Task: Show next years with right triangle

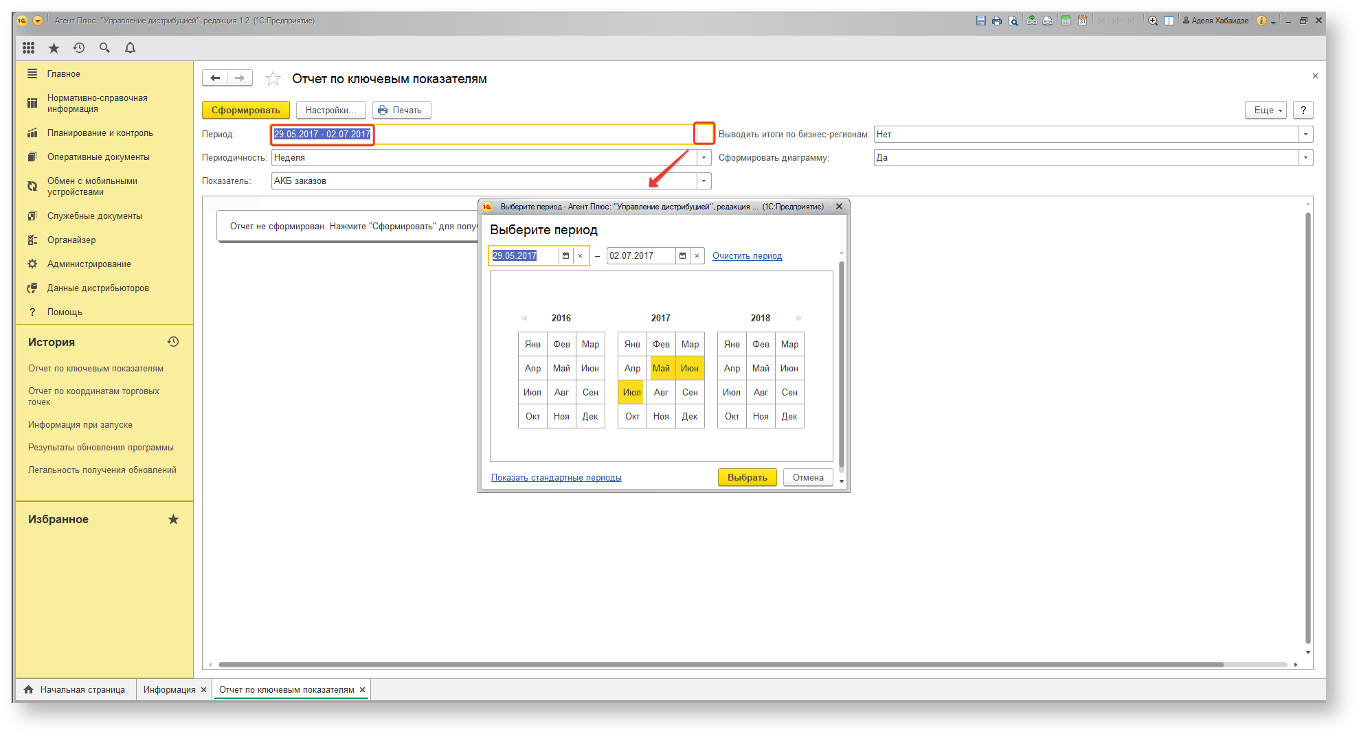Action: pos(799,318)
